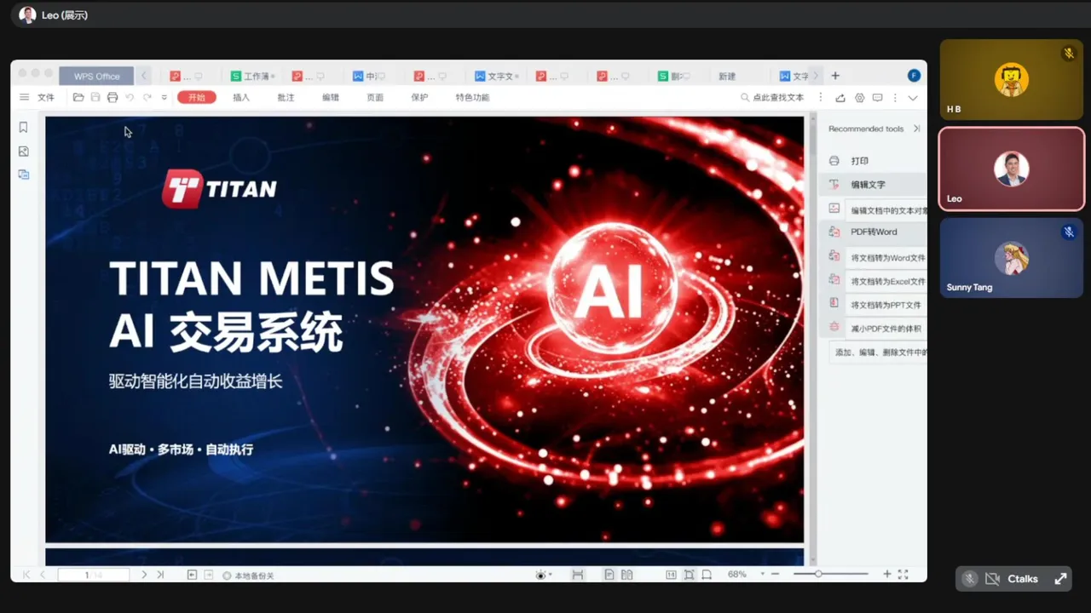The height and width of the screenshot is (613, 1091).
Task: Click the single-page view icon in status bar
Action: [609, 575]
